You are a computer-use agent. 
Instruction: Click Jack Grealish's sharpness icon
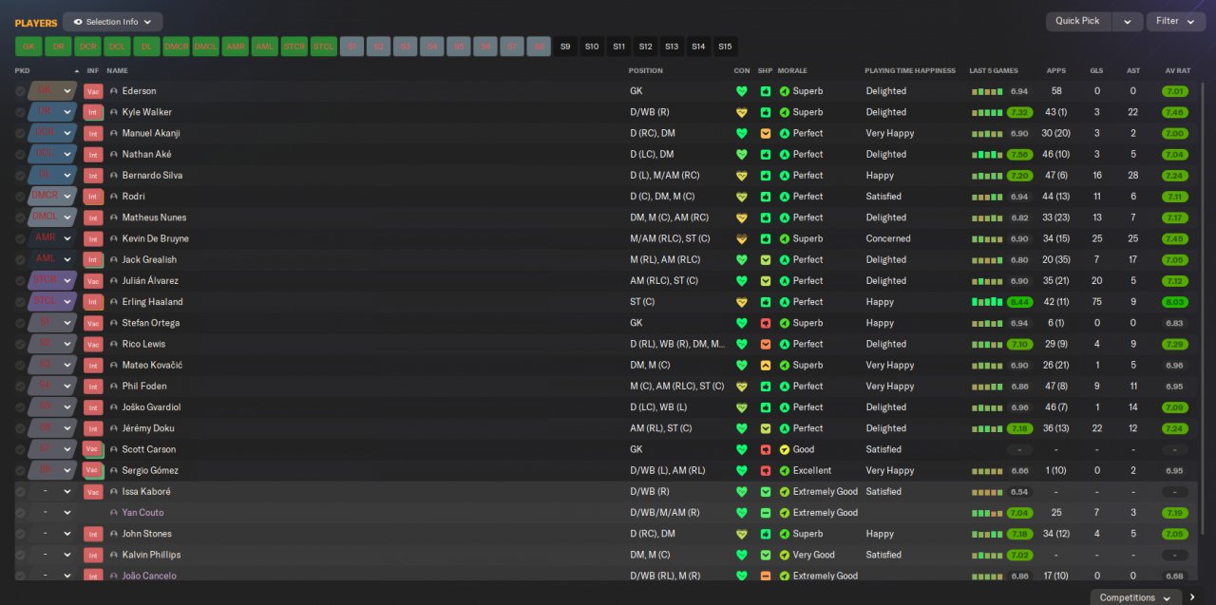click(x=766, y=259)
